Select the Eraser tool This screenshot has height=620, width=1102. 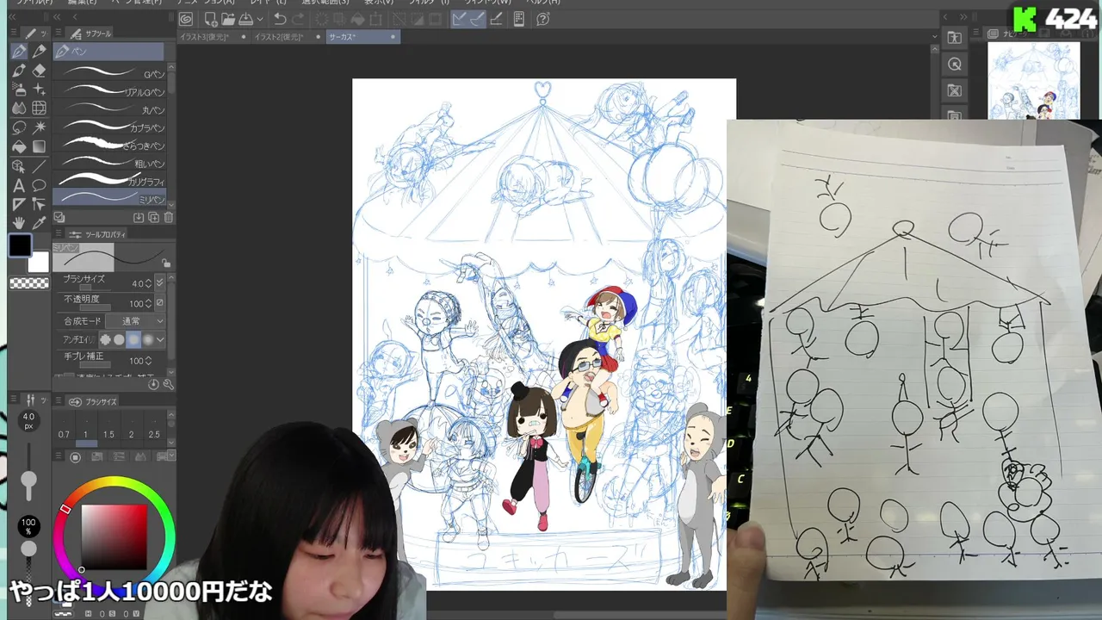(x=39, y=71)
